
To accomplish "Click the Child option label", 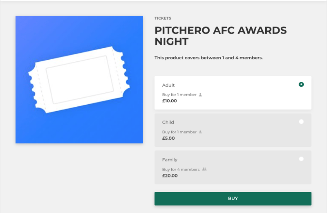I will [168, 122].
